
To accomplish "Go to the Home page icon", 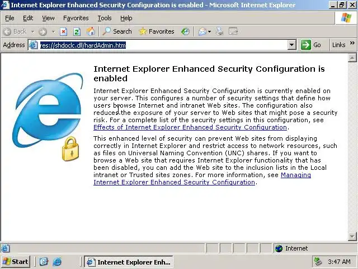I will point(91,31).
